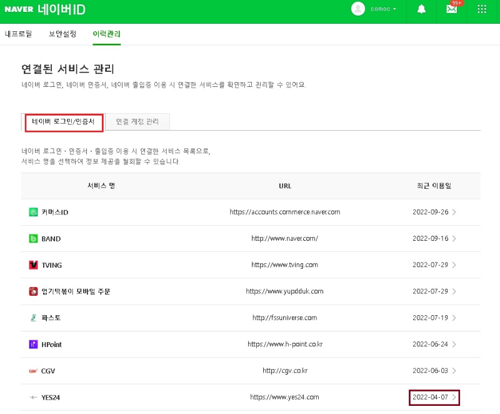
Task: Click the HPoint service icon
Action: pyautogui.click(x=33, y=345)
